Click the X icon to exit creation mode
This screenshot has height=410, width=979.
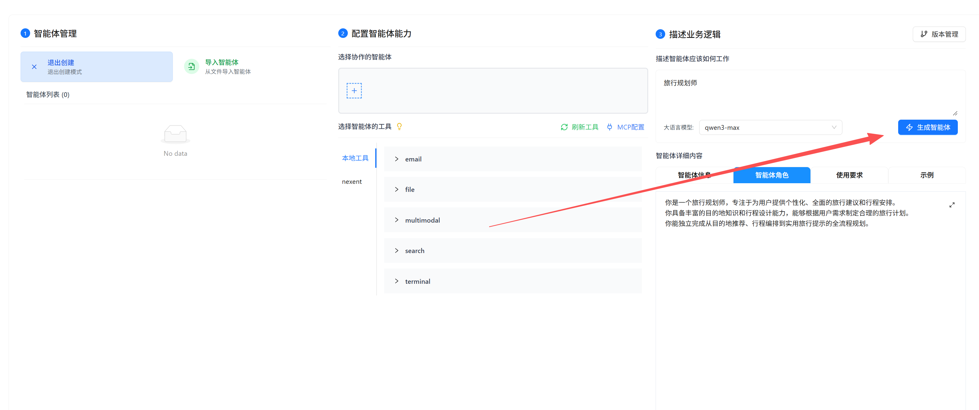pos(34,67)
